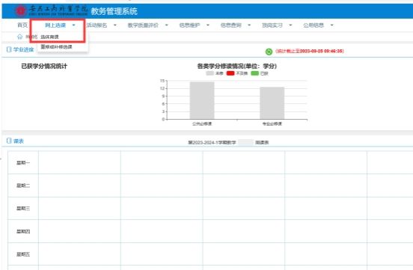Screen dimensions: 413x270
Task: Click the college logo in the header
Action: (52, 10)
